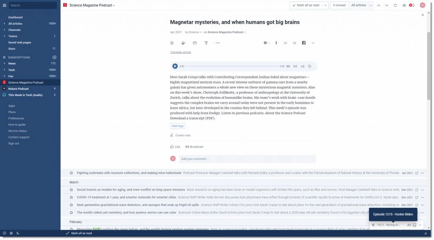Open the text style T icon
The height and width of the screenshot is (240, 434).
pyautogui.click(x=206, y=43)
